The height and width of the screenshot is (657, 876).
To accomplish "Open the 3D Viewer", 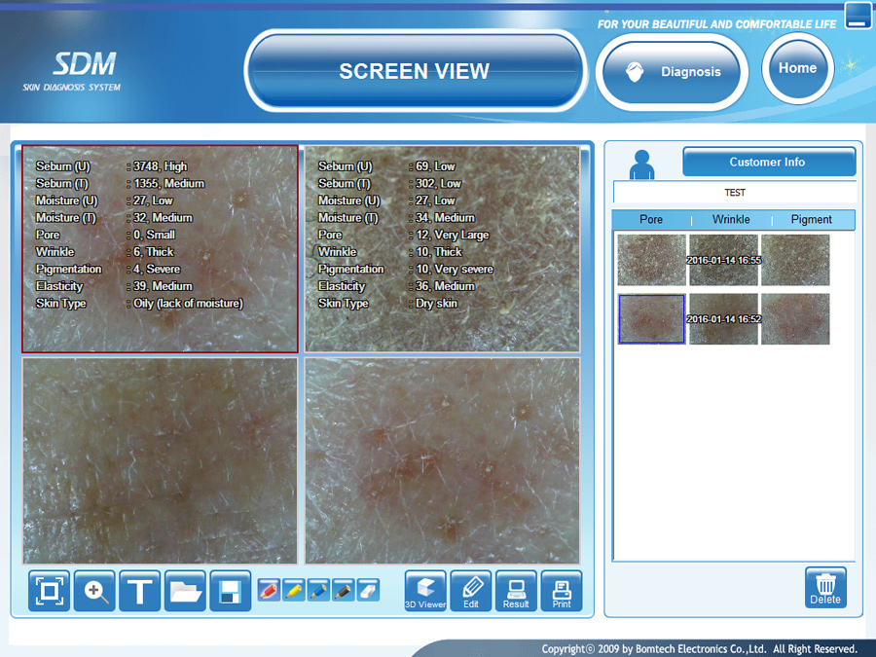I will click(x=425, y=591).
